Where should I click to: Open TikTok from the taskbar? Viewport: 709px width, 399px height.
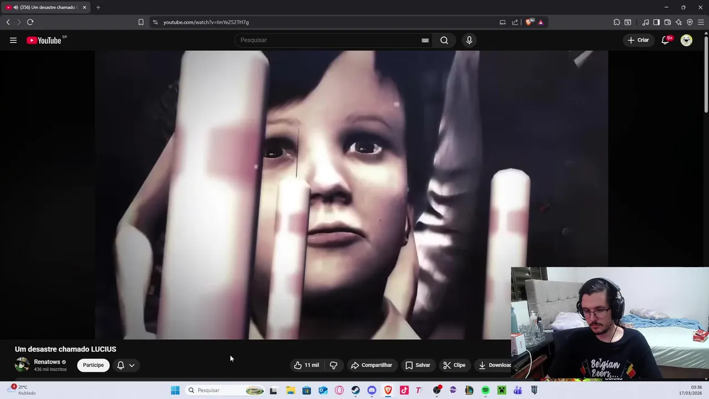click(x=404, y=390)
